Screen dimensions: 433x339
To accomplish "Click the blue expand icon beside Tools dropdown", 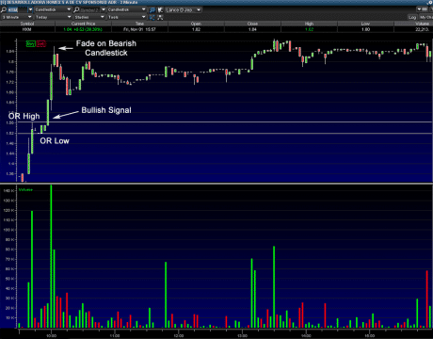I will pos(152,17).
